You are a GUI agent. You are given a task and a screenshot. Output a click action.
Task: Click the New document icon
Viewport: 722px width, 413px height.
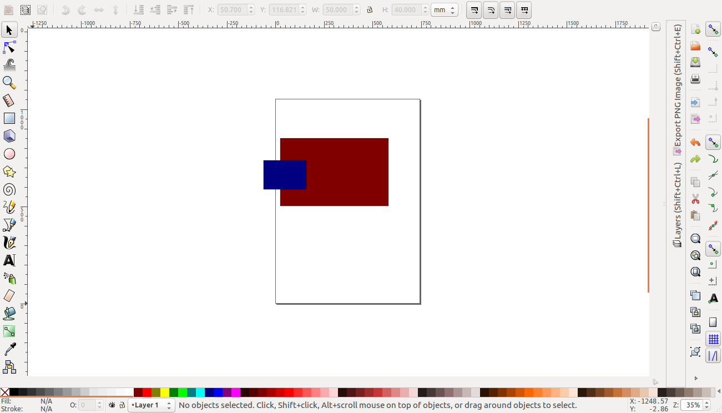(x=695, y=29)
